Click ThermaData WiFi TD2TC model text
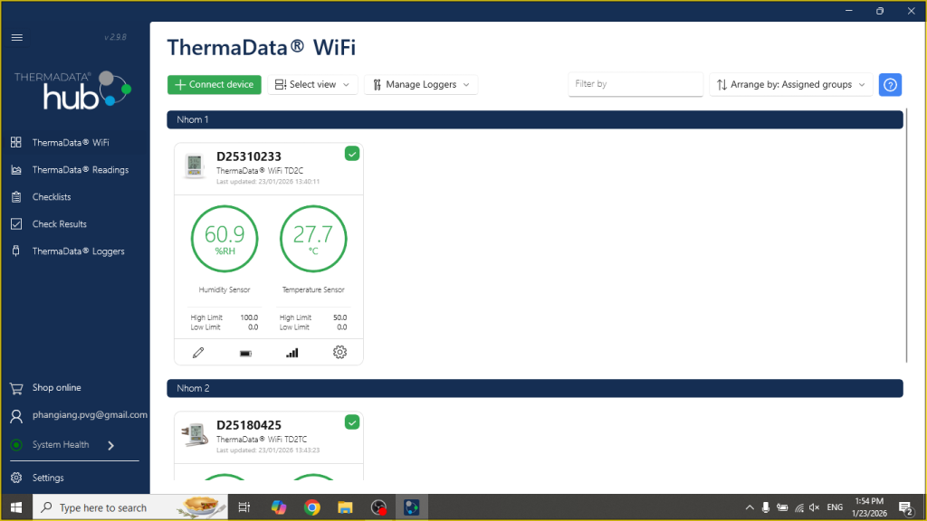The width and height of the screenshot is (927, 521). click(262, 439)
